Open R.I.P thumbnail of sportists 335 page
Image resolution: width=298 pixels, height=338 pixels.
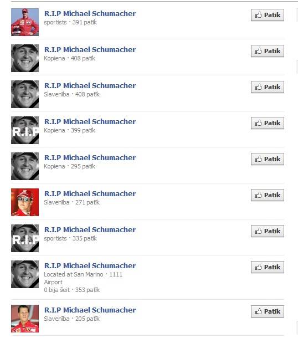pyautogui.click(x=25, y=238)
